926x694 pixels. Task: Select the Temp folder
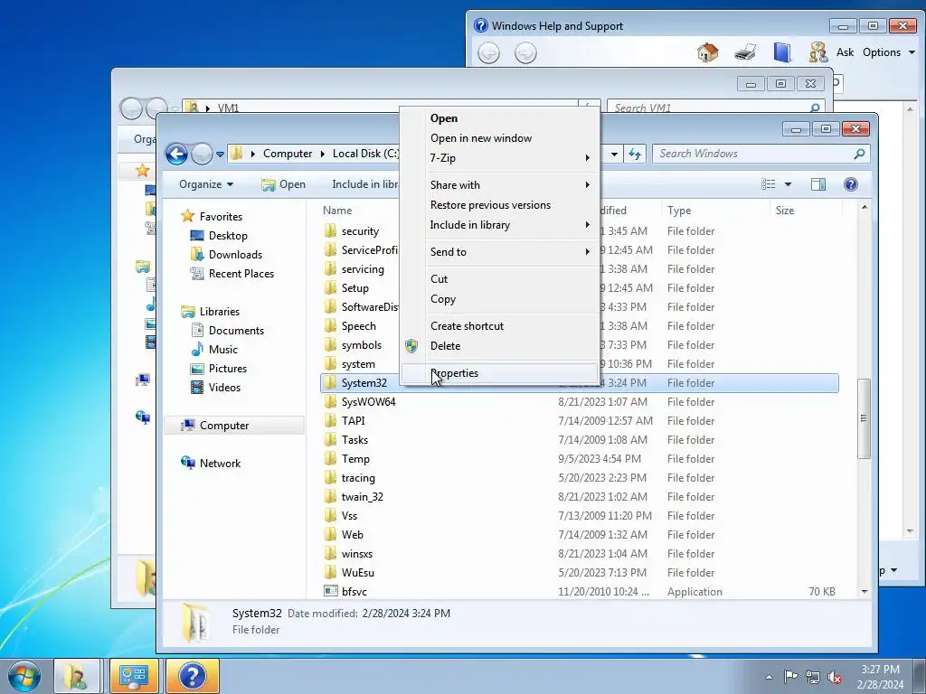[x=354, y=458]
